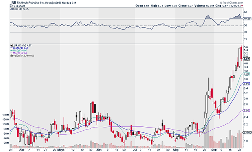The width and height of the screenshot is (252, 152).
Task: Click the 2.2 price axis label
Action: point(246,124)
